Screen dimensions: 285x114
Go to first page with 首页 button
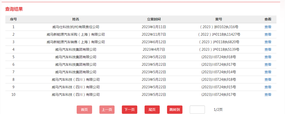84,110
